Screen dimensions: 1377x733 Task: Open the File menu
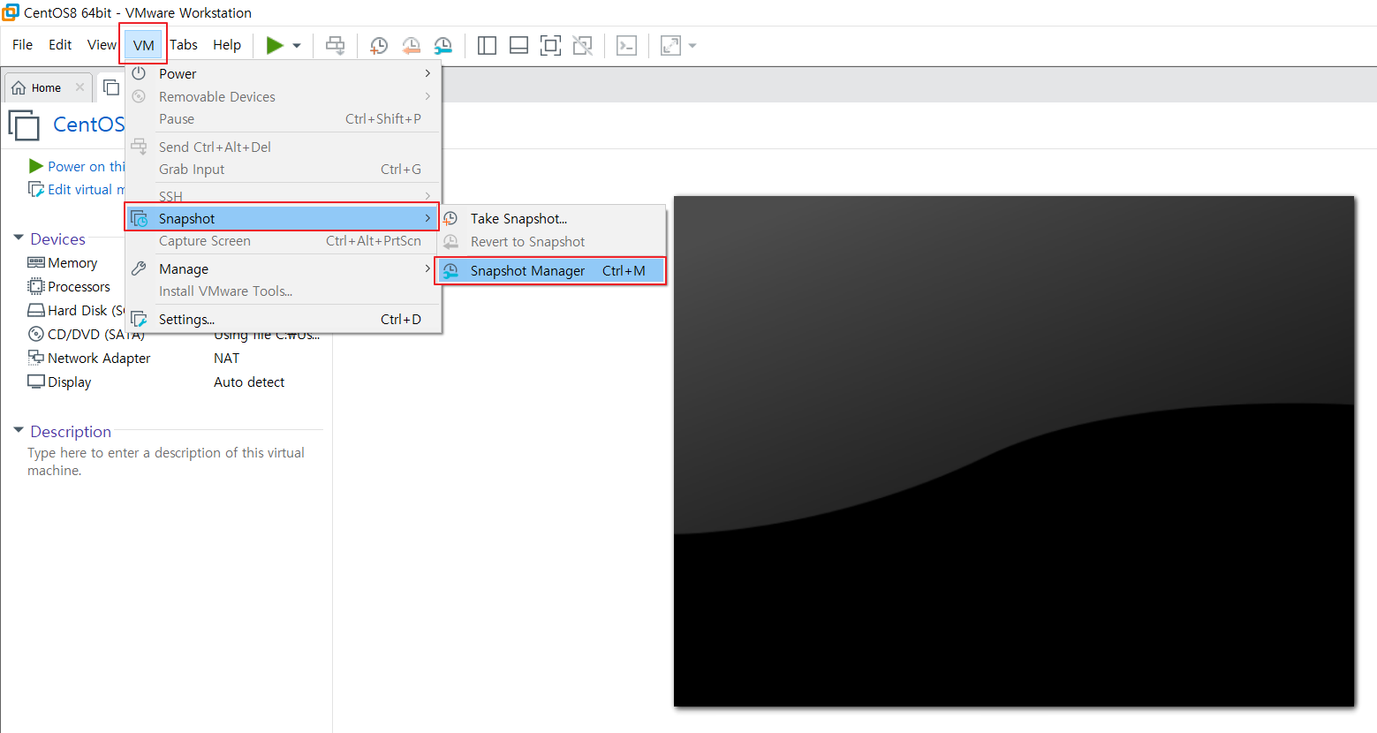[x=22, y=45]
